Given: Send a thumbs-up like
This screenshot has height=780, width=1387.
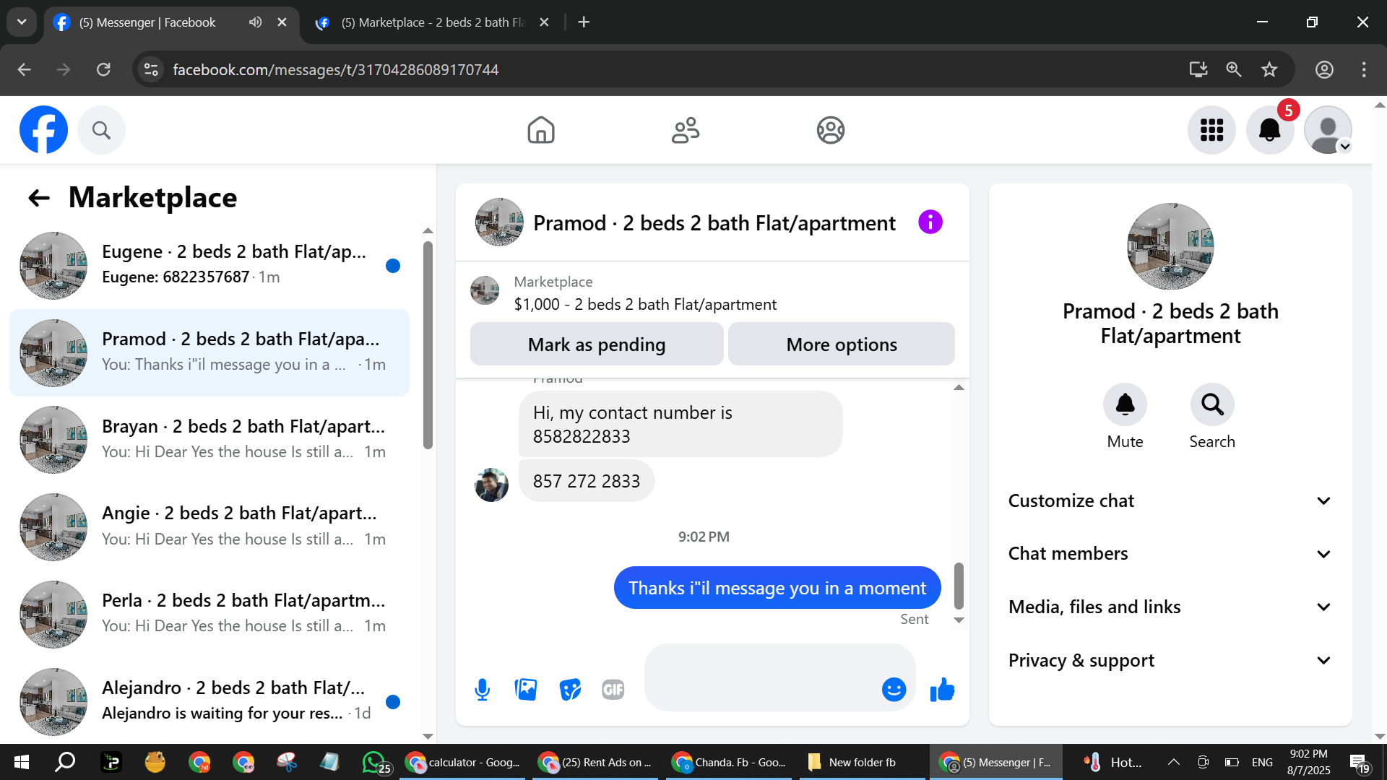Looking at the screenshot, I should point(942,690).
